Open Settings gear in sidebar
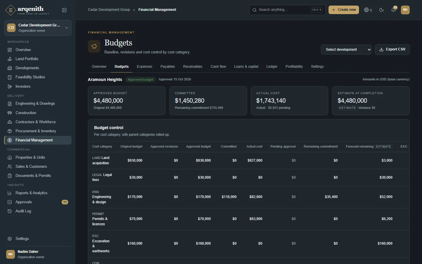This screenshot has width=422, height=264. pyautogui.click(x=10, y=239)
